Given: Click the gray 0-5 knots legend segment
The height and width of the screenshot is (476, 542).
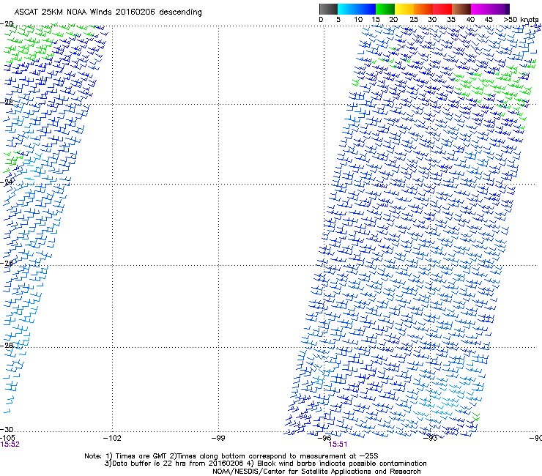Looking at the screenshot, I should point(330,9).
